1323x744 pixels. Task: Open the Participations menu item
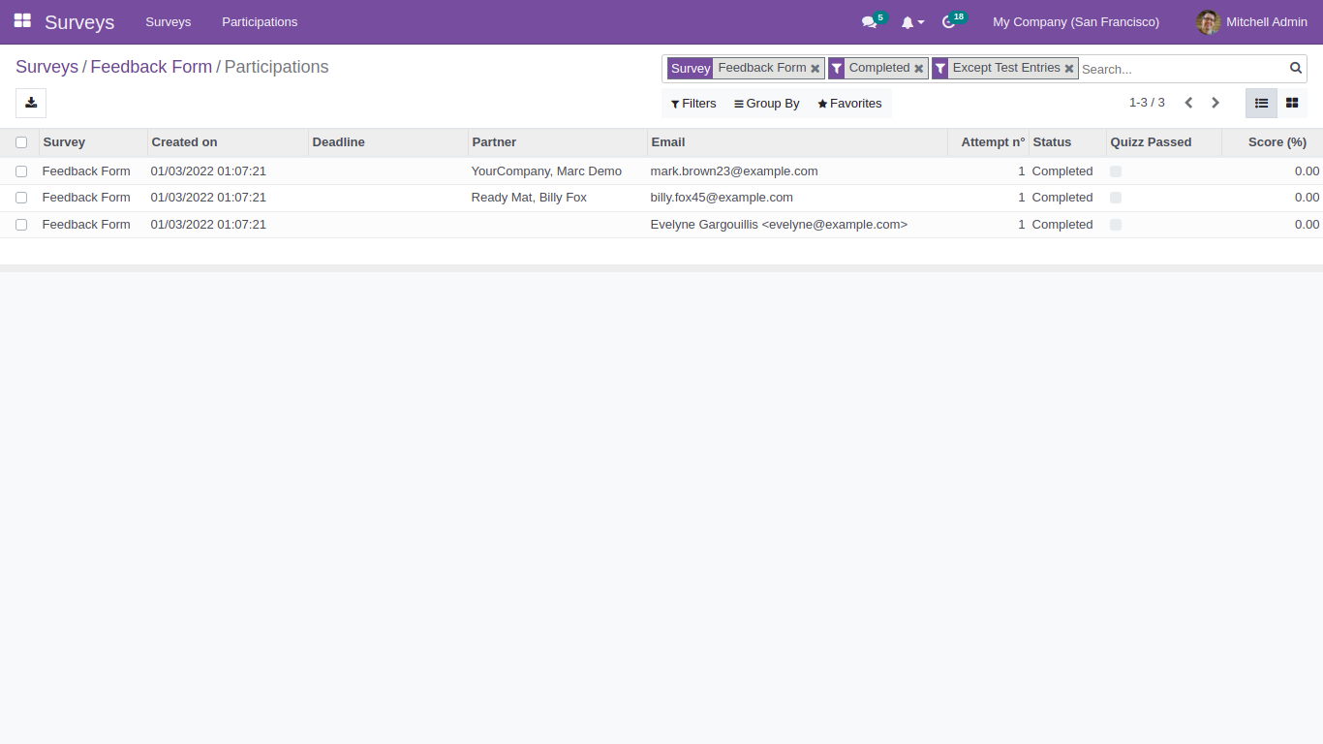pos(259,21)
